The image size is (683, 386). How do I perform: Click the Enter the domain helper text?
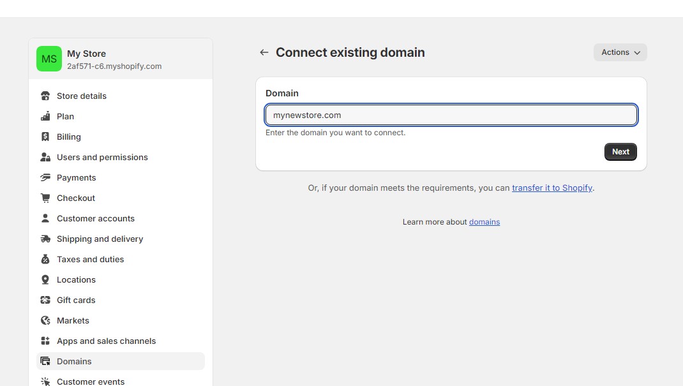tap(335, 133)
